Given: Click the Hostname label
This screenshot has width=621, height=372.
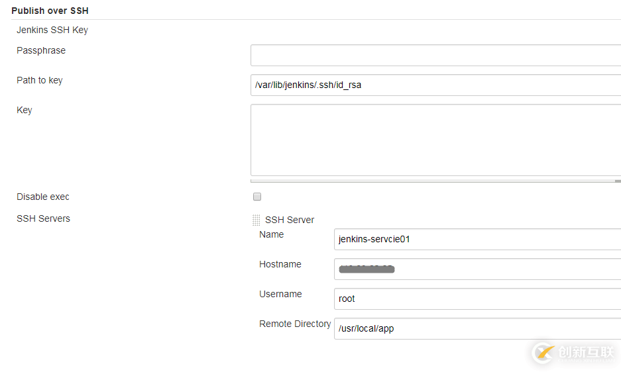Looking at the screenshot, I should (280, 264).
